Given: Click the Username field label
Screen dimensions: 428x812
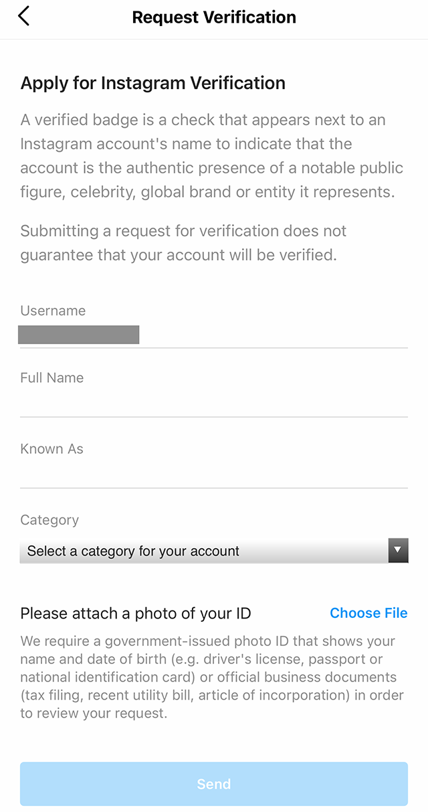Looking at the screenshot, I should click(53, 310).
